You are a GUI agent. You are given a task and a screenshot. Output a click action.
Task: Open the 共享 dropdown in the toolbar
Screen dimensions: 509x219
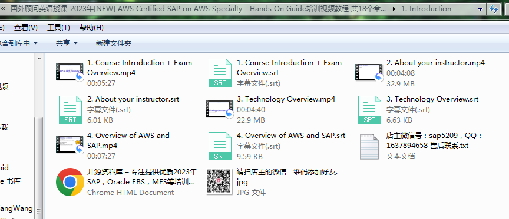click(x=67, y=43)
